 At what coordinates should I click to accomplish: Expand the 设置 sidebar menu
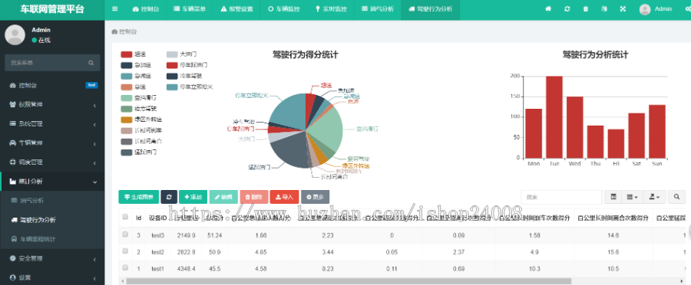pyautogui.click(x=52, y=277)
